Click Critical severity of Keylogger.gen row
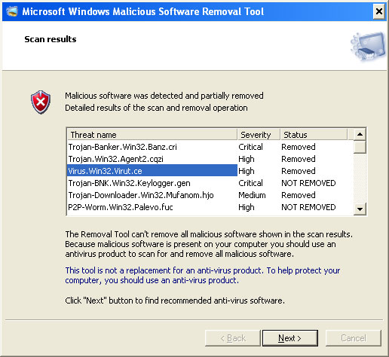This screenshot has width=389, height=357. [x=250, y=183]
